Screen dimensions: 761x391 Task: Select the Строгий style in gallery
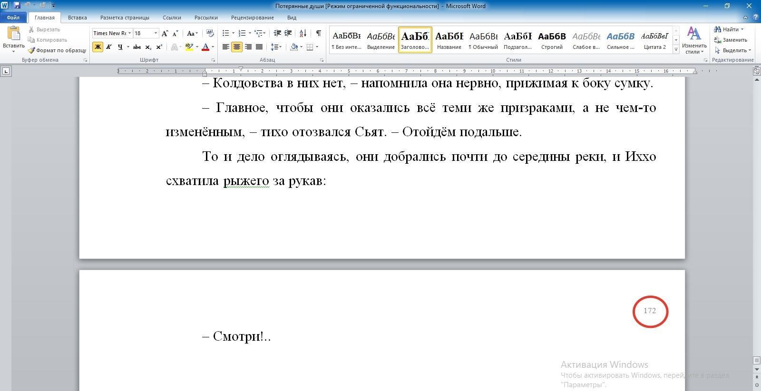pos(552,40)
